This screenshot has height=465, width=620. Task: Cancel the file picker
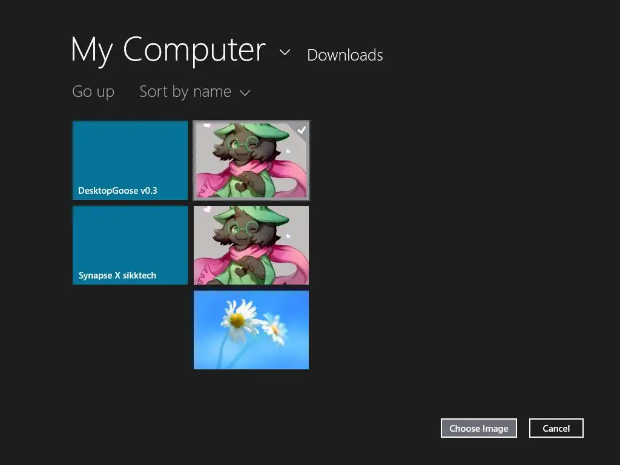[x=556, y=428]
